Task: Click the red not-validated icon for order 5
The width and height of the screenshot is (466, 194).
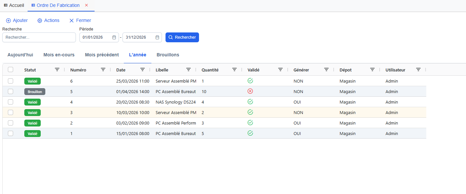Action: pyautogui.click(x=250, y=91)
